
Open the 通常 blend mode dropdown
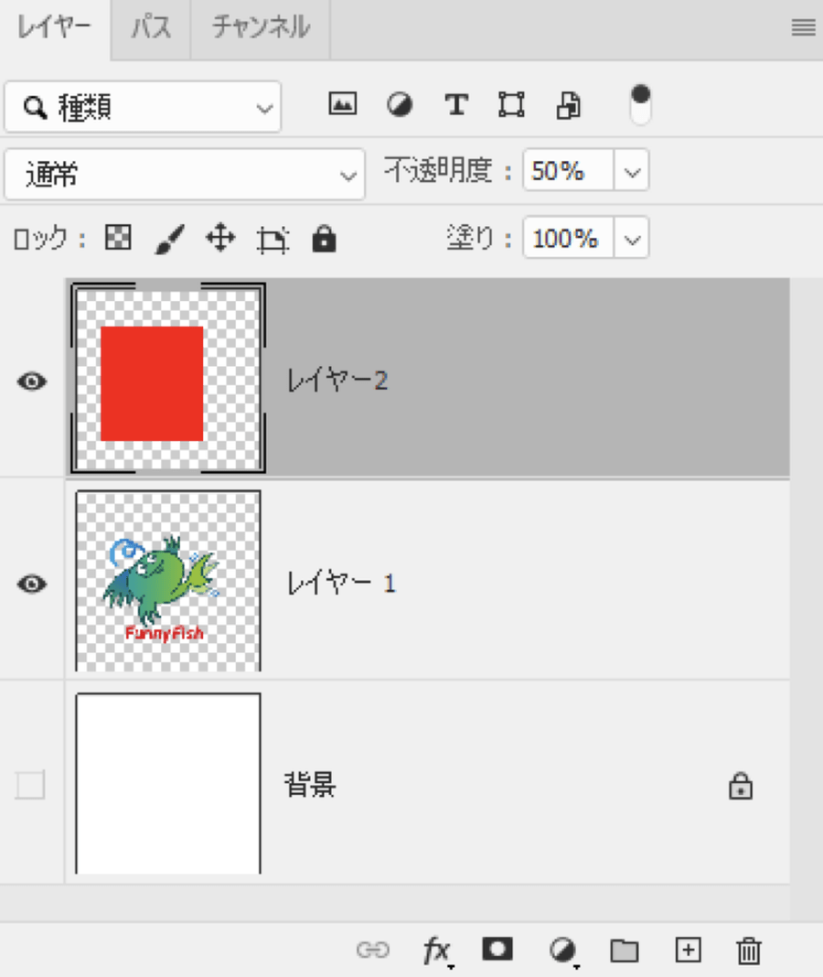coord(184,173)
